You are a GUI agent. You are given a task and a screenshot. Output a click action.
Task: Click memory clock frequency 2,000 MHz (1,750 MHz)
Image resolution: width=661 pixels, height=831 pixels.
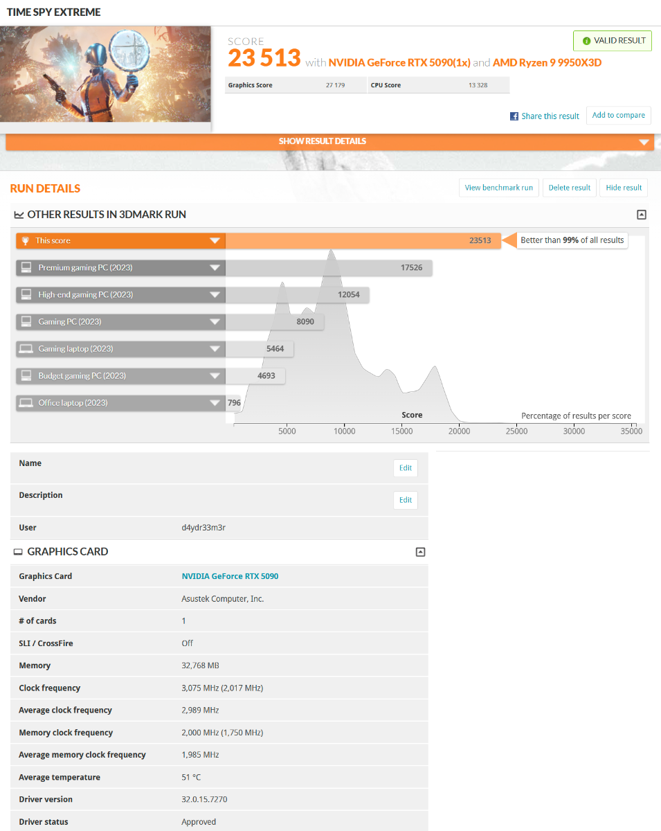click(222, 733)
